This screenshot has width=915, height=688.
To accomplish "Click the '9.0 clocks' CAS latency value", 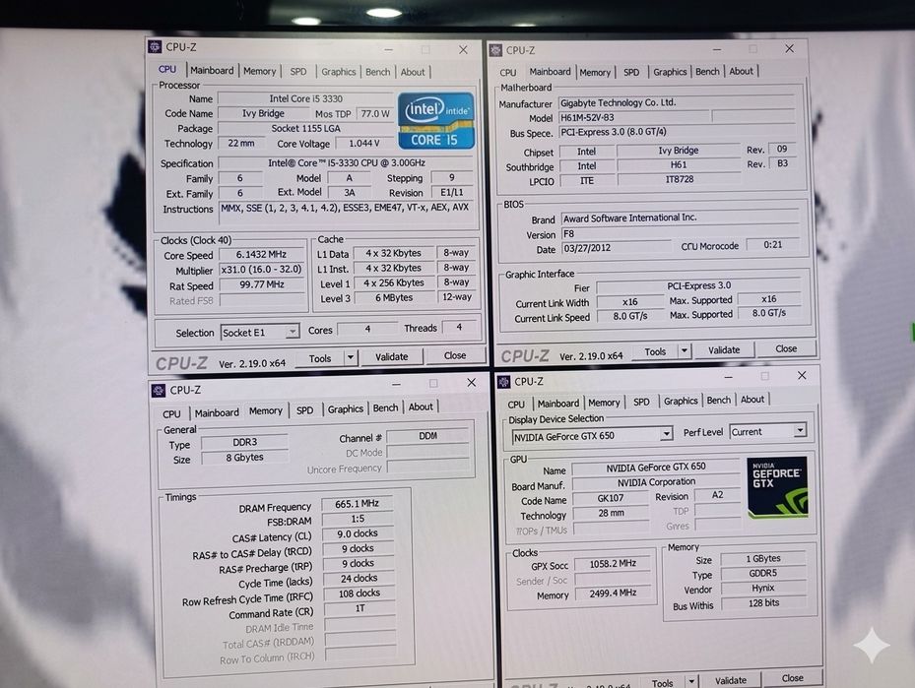I will click(358, 533).
